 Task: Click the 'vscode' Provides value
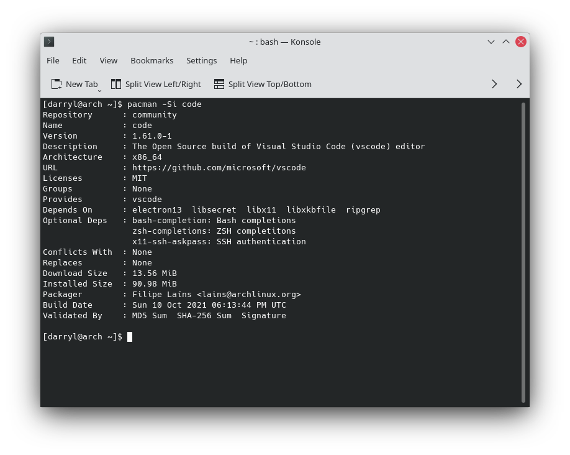pos(147,200)
